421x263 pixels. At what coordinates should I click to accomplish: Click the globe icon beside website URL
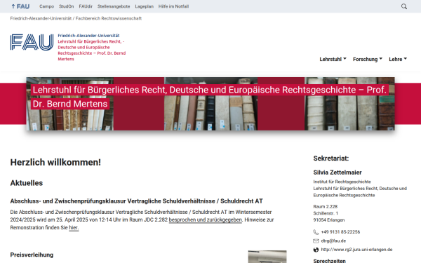click(316, 250)
